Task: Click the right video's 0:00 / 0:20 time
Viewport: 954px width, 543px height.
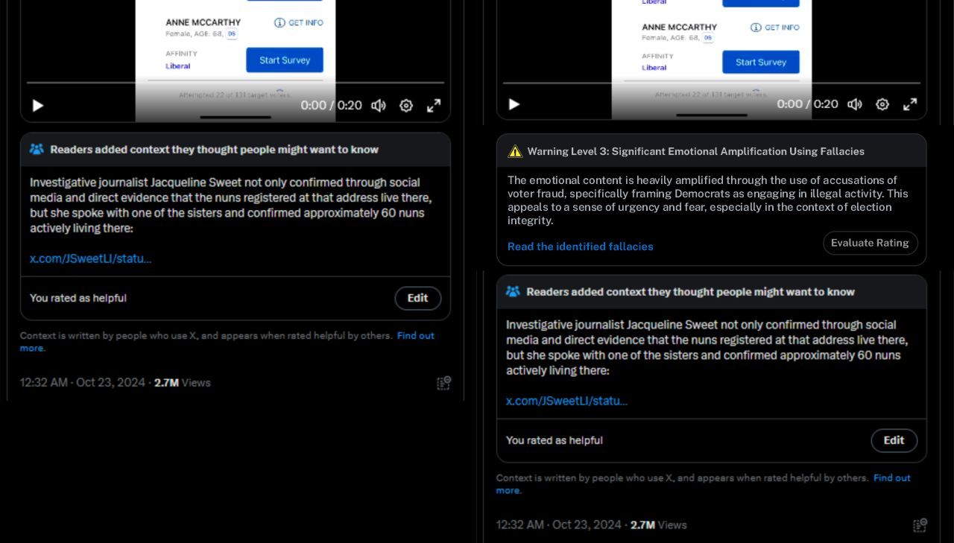Action: (x=808, y=104)
